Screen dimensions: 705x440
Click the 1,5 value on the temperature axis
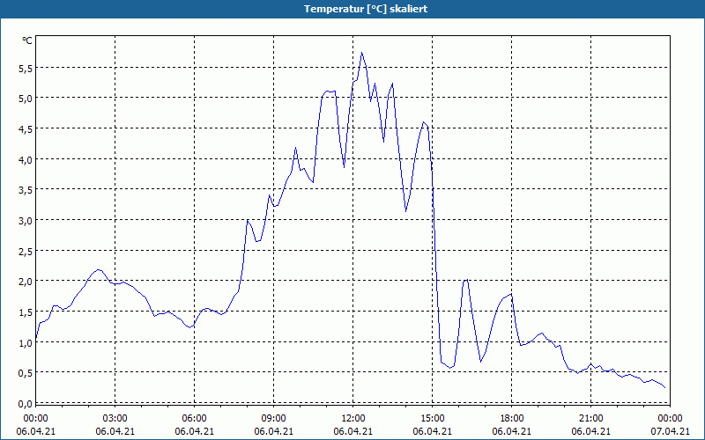click(x=26, y=312)
